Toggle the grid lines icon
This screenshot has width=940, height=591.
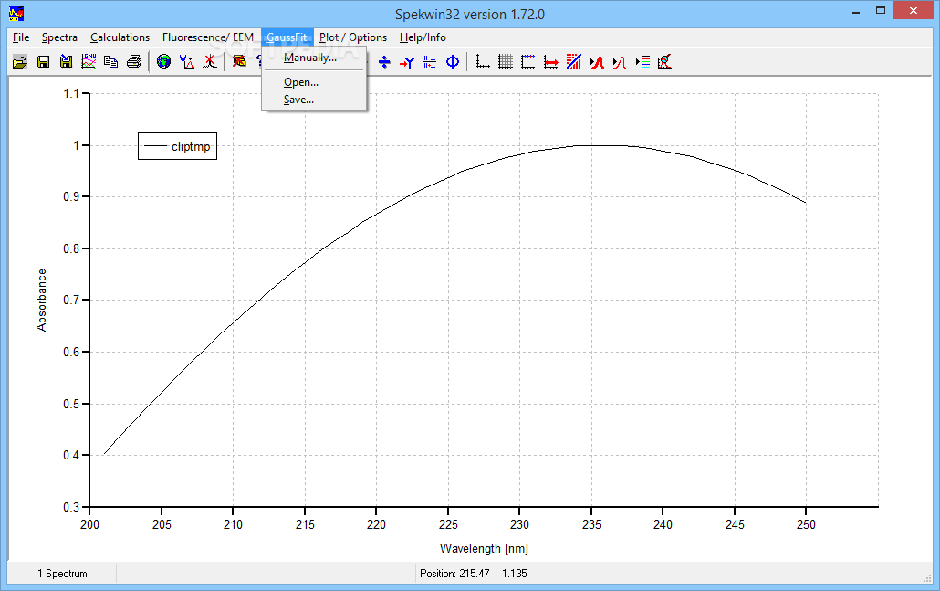[x=506, y=61]
